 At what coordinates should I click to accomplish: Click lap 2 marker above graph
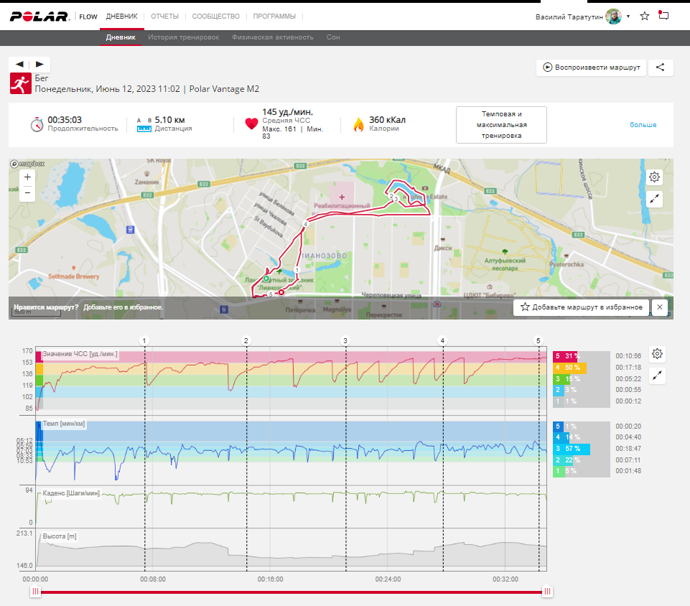click(x=246, y=340)
